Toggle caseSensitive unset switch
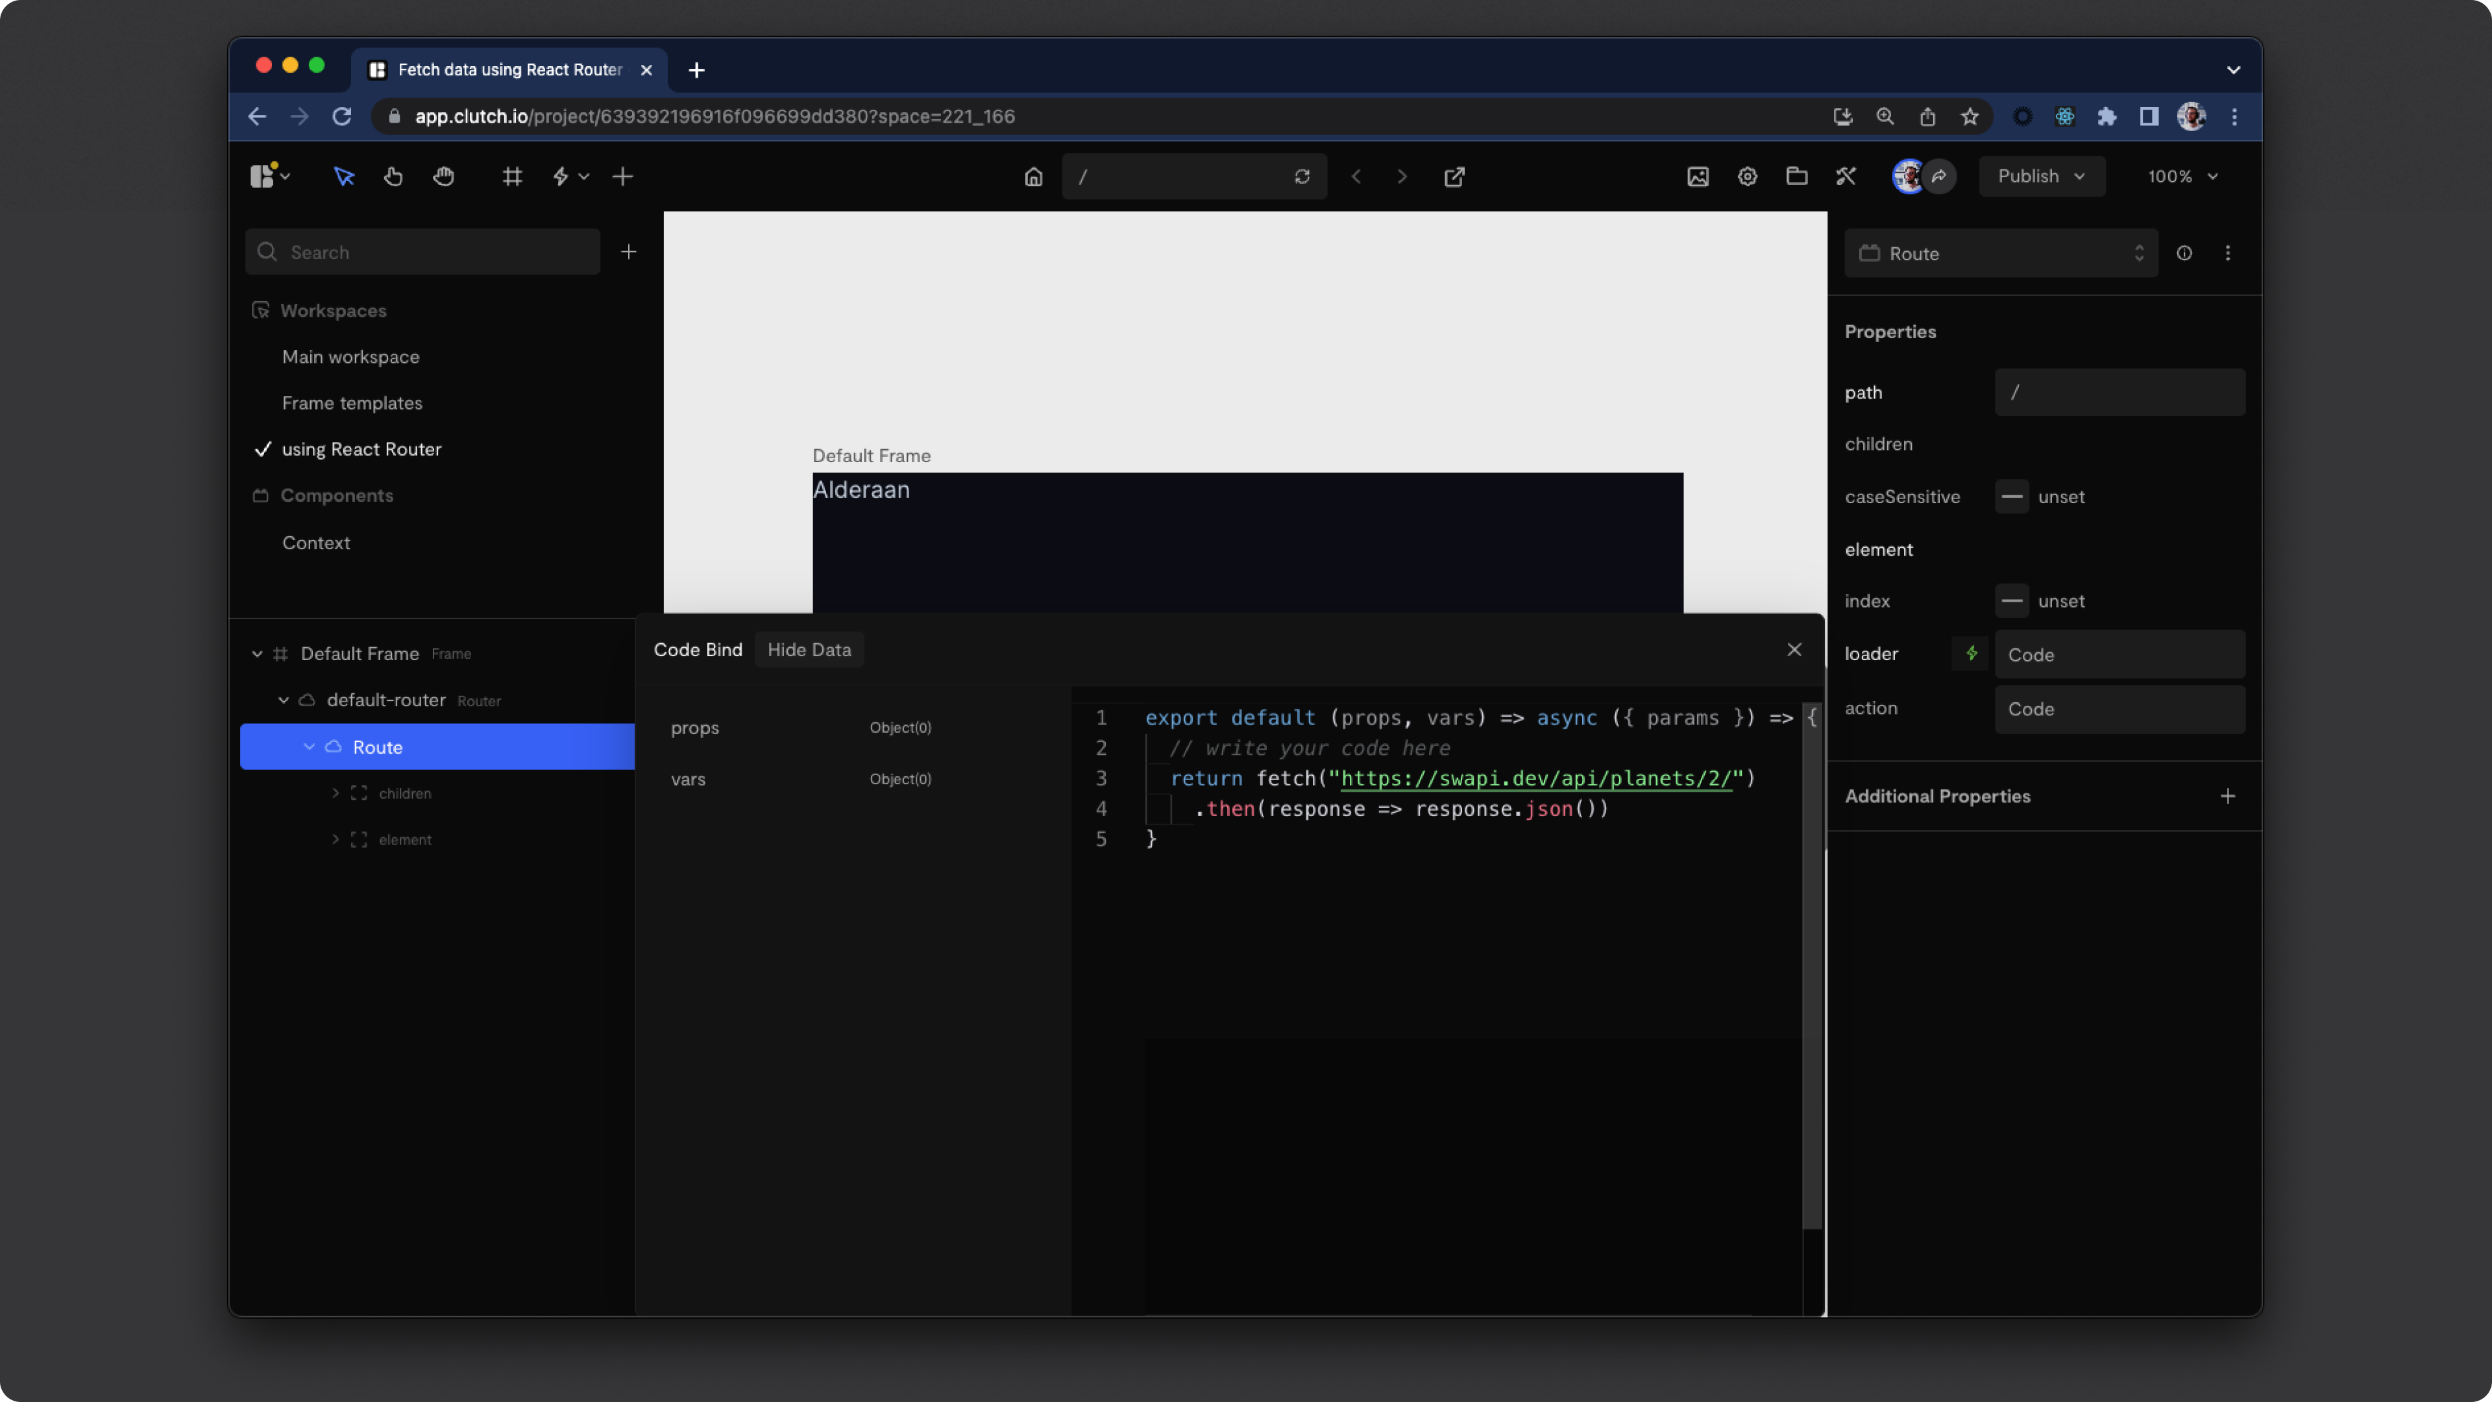 2011,497
